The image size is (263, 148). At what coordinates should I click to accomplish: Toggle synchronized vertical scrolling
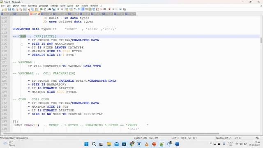click(67, 9)
